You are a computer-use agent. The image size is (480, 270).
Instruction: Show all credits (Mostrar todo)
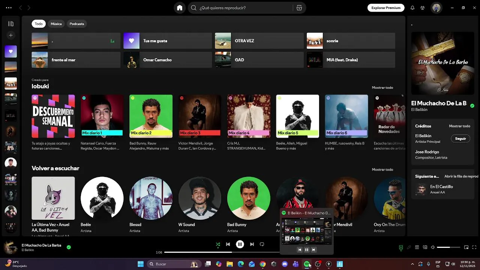pos(459,126)
